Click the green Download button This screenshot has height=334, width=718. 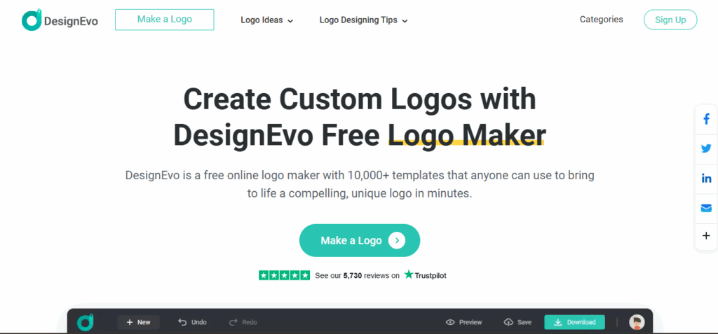coord(574,322)
